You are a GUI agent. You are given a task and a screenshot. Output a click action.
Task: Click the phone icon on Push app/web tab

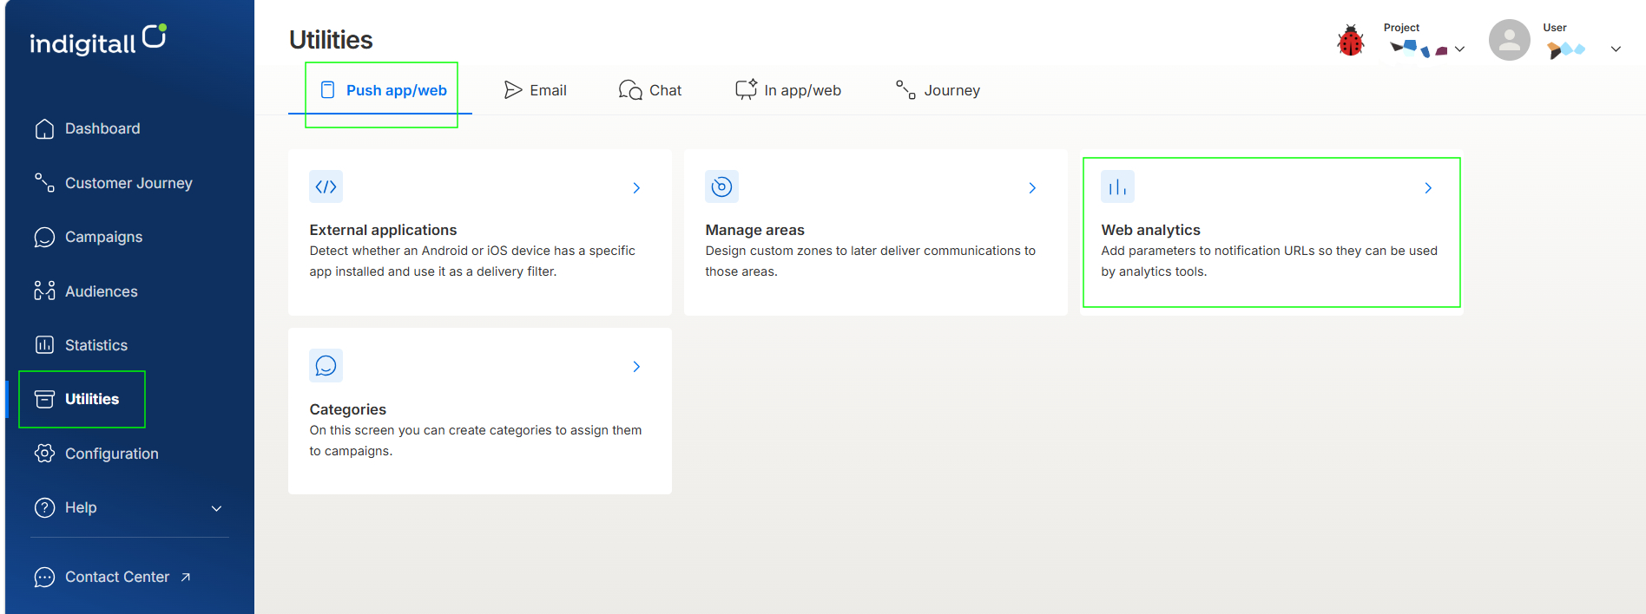(327, 89)
